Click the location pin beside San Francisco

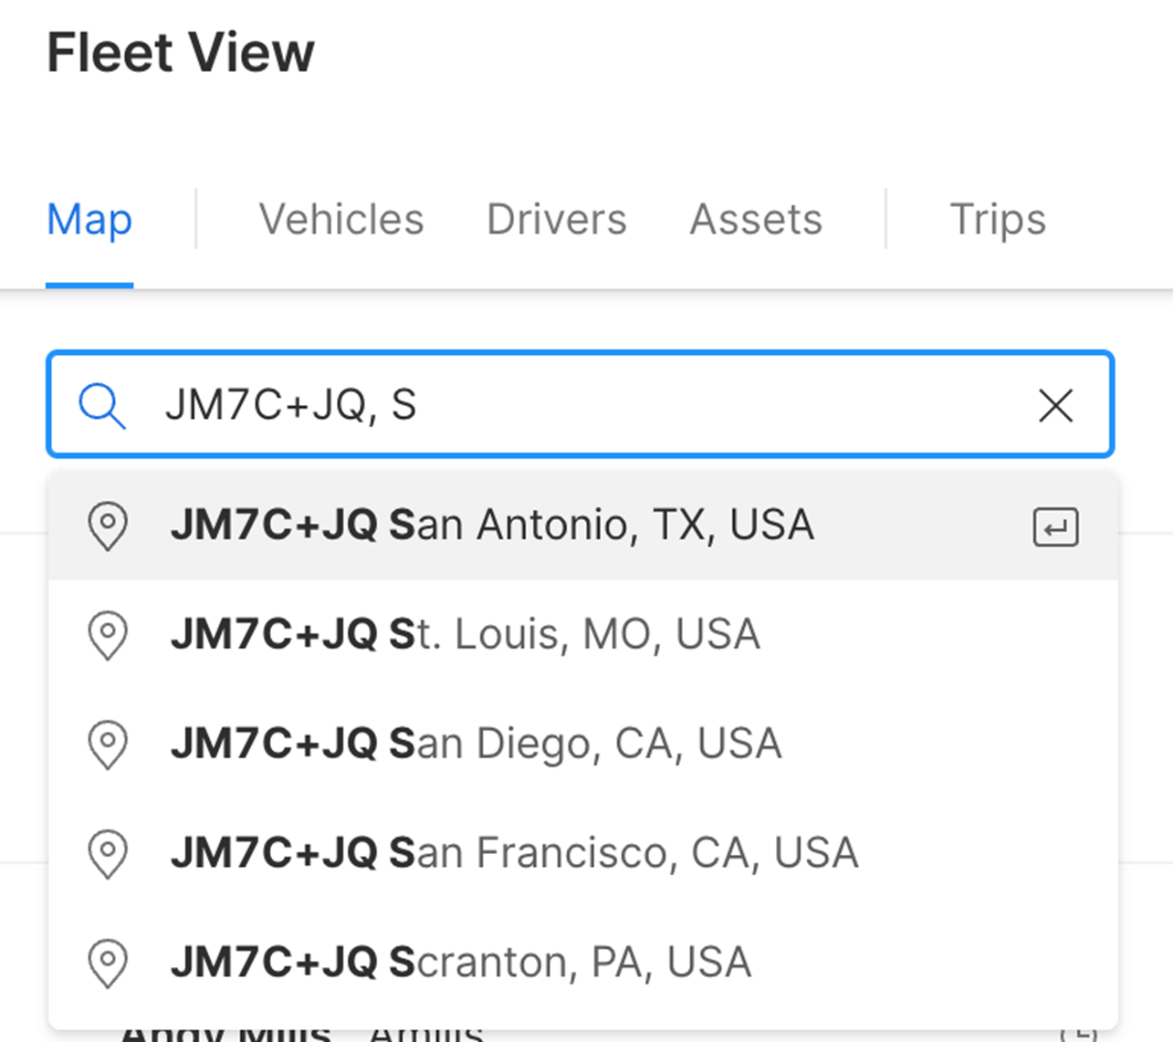(108, 854)
